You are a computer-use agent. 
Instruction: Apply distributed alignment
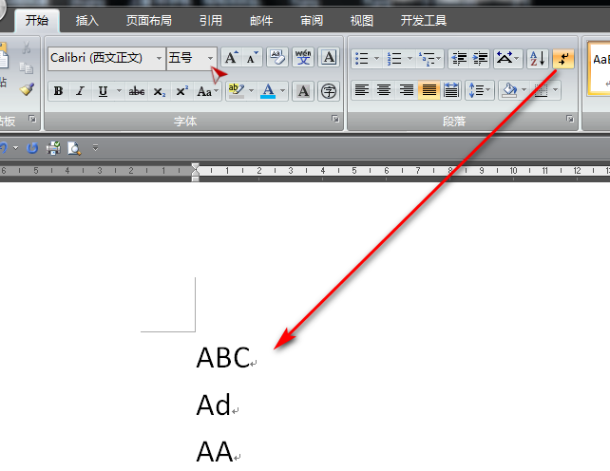coord(451,90)
